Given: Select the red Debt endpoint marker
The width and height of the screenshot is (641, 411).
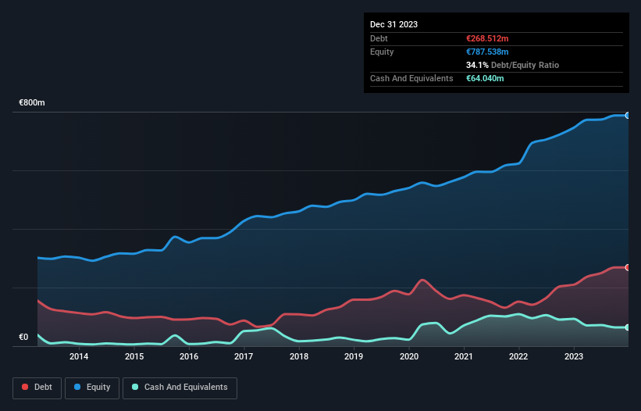Looking at the screenshot, I should coord(628,267).
